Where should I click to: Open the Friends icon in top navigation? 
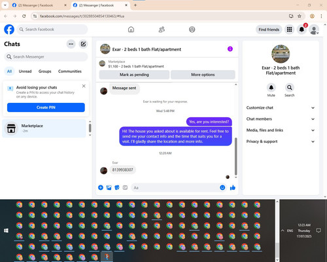(x=162, y=29)
